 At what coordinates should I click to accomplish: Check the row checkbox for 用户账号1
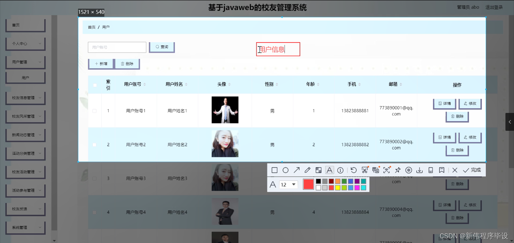94,111
